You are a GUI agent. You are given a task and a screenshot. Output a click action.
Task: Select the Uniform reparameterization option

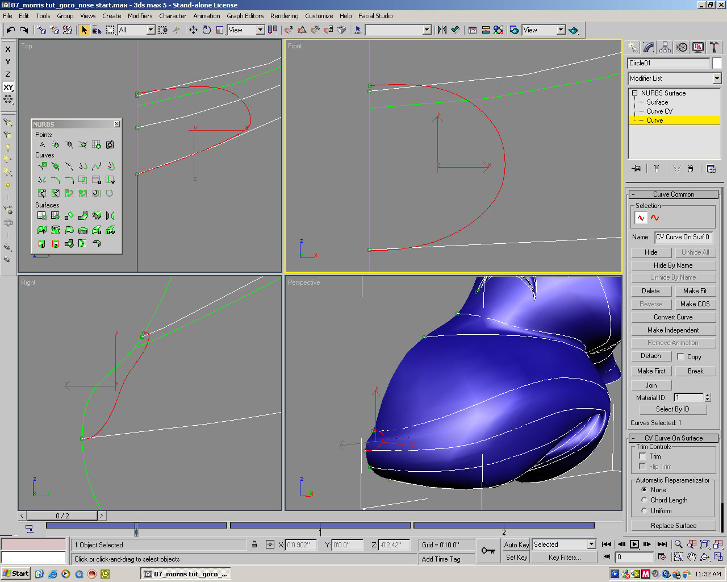coord(644,511)
